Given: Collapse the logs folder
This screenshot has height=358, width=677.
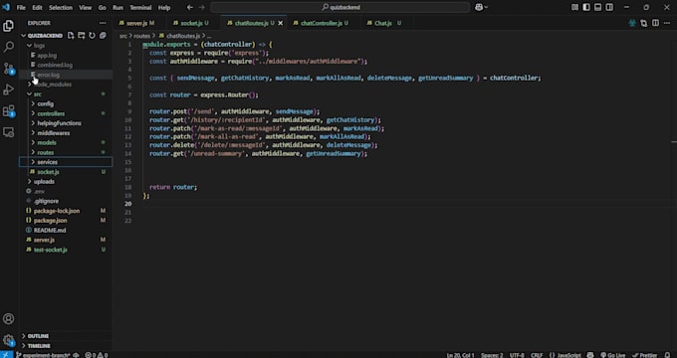Looking at the screenshot, I should tap(29, 46).
